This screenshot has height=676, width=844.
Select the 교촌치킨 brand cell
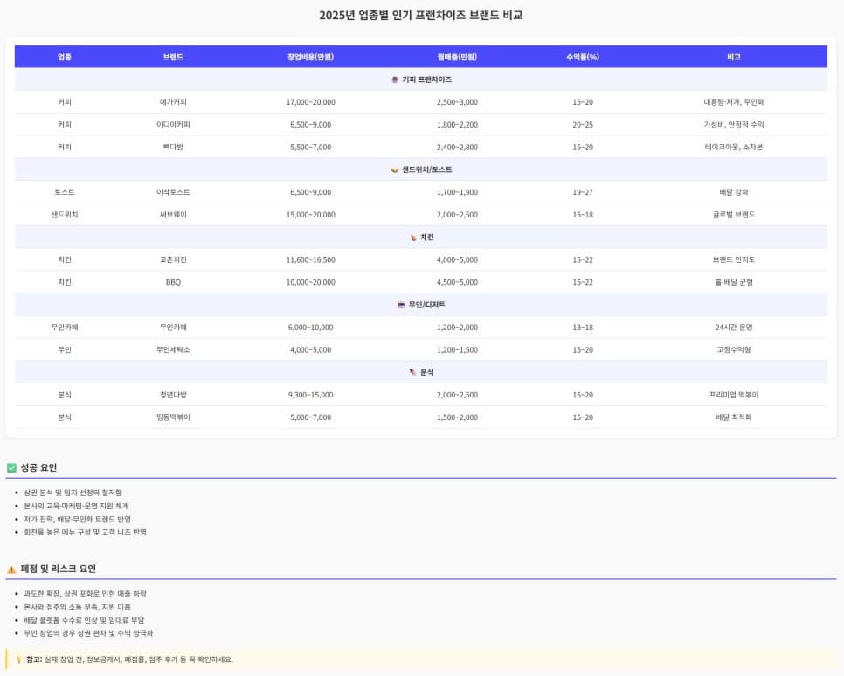173,260
